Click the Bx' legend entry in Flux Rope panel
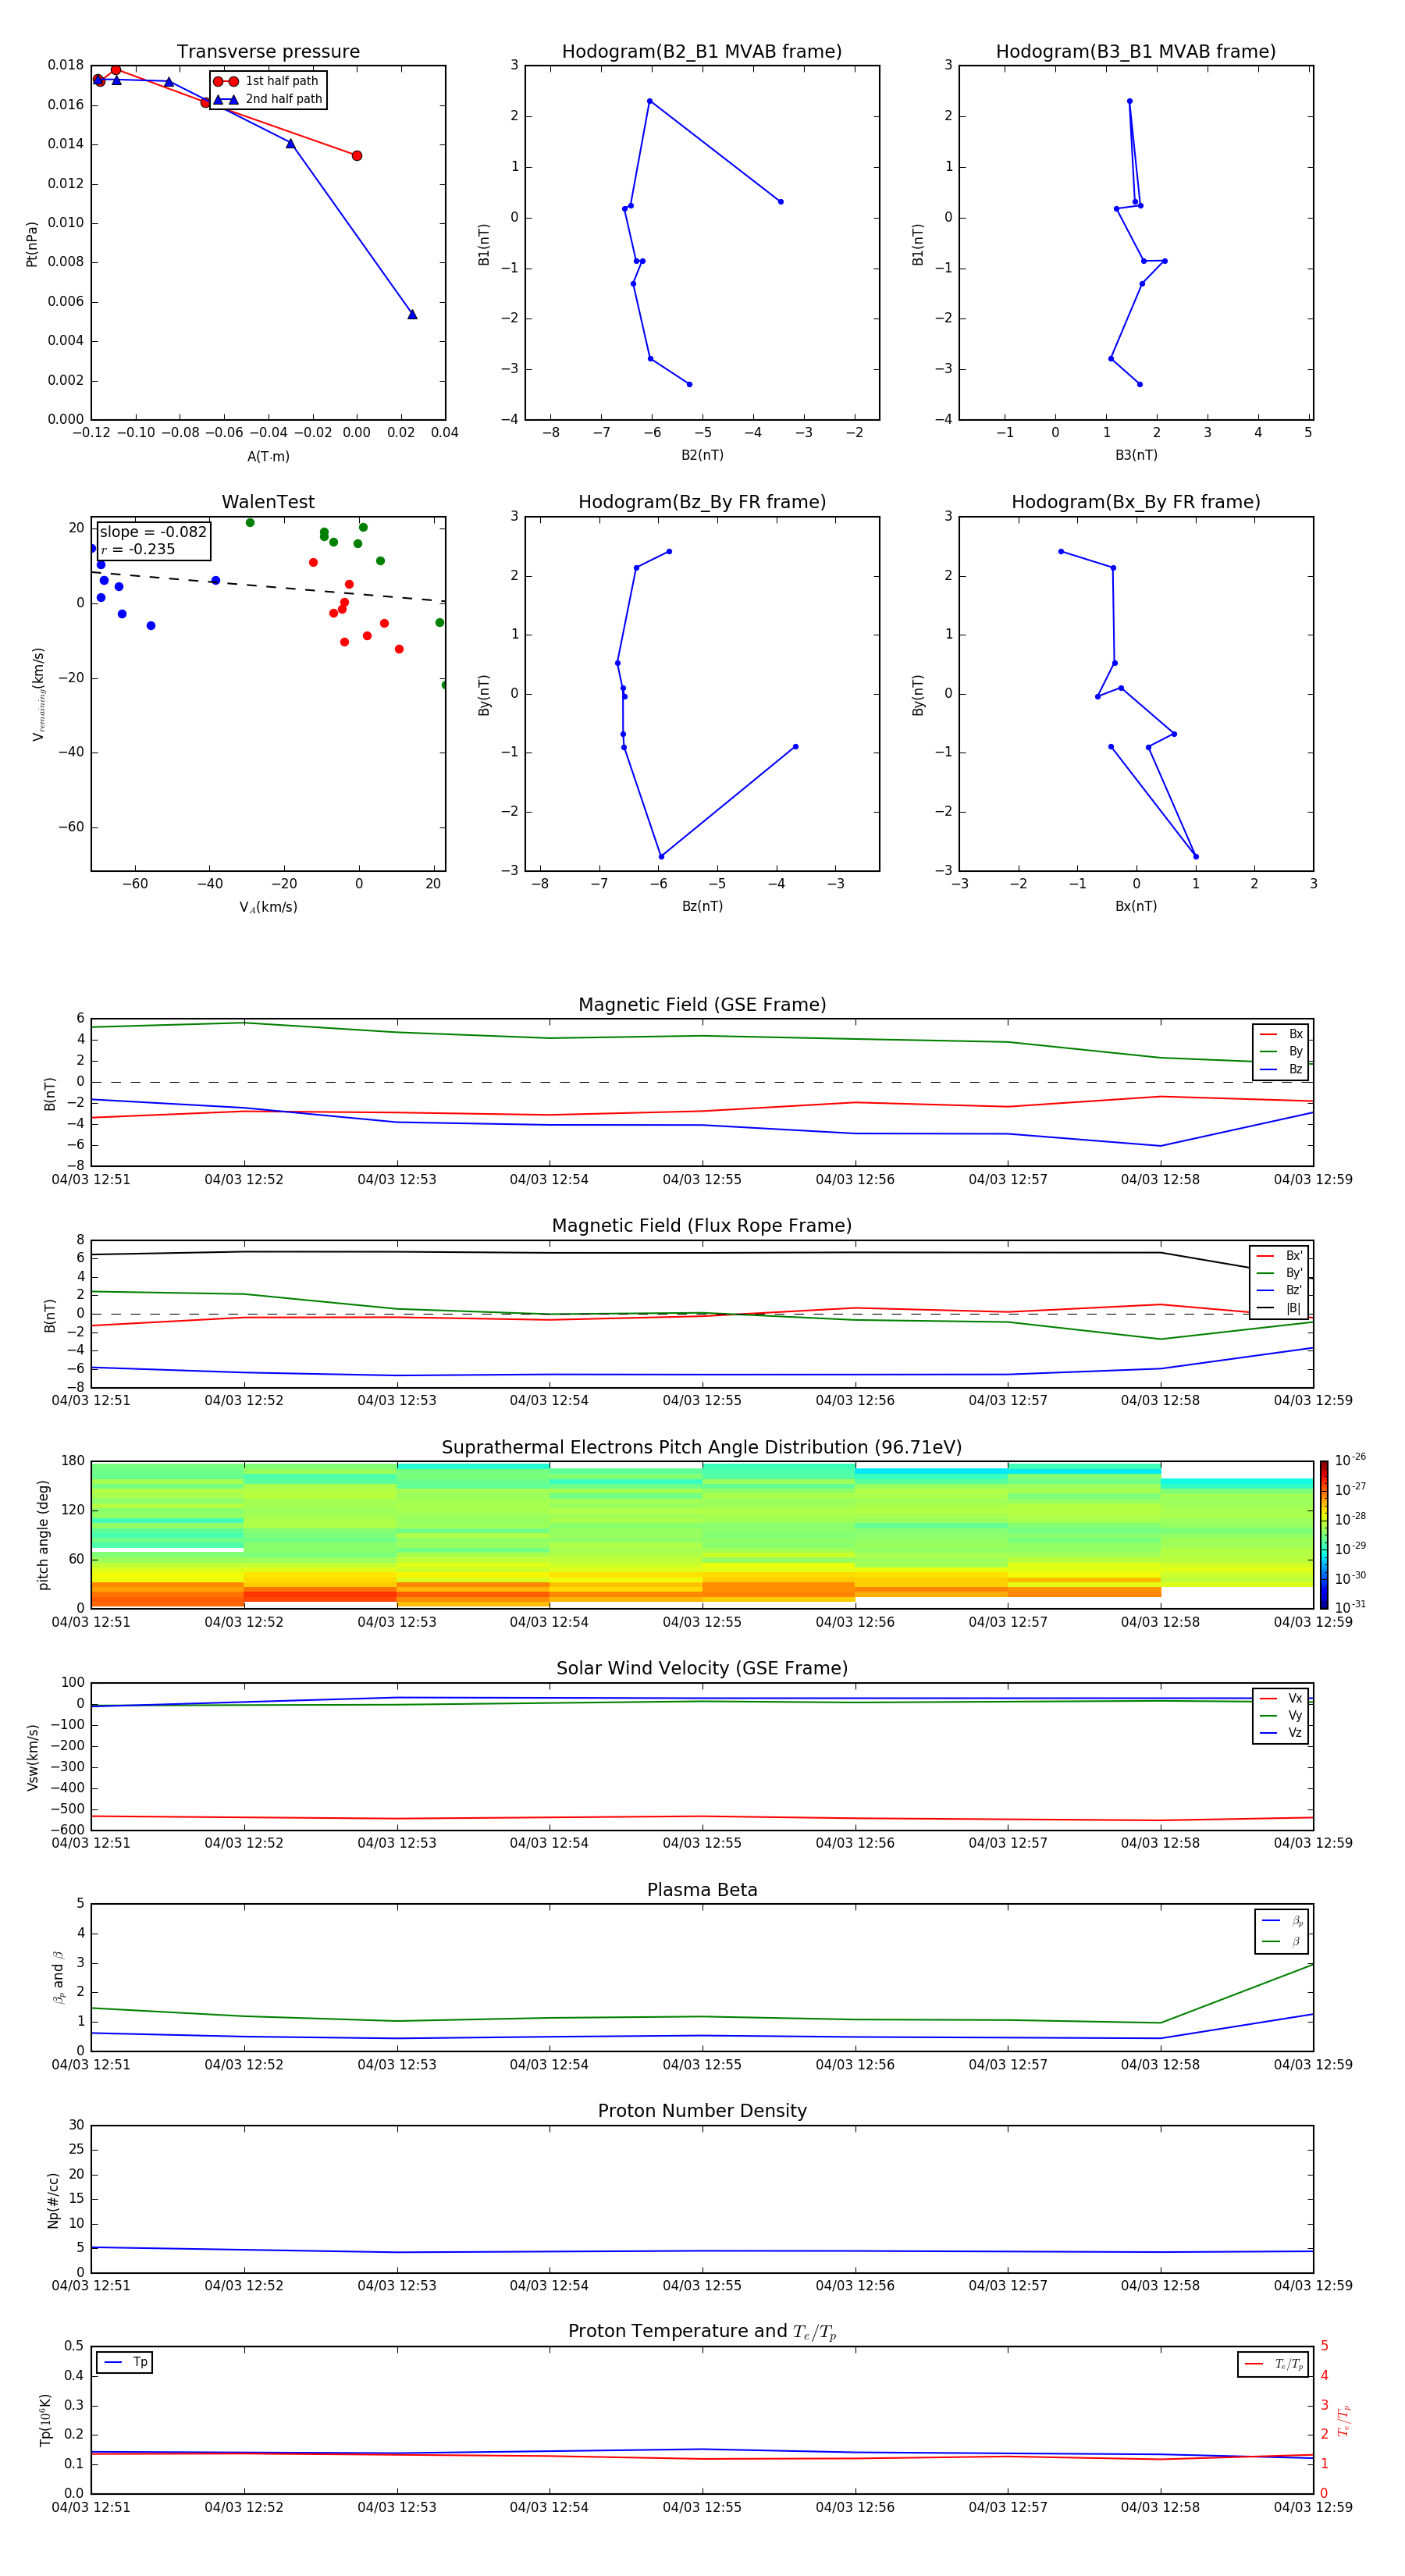This screenshot has width=1405, height=2576. click(1279, 1256)
